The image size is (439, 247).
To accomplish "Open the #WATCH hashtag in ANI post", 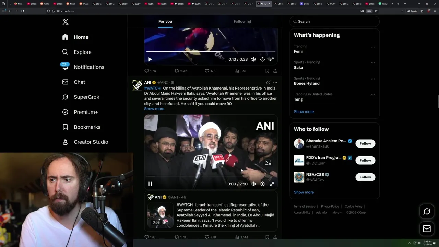I will [x=152, y=88].
